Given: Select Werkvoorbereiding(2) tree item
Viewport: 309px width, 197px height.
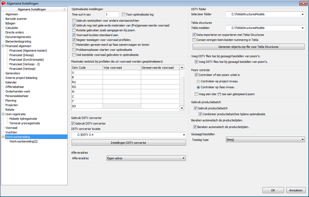Looking at the screenshot, I should click(x=23, y=141).
